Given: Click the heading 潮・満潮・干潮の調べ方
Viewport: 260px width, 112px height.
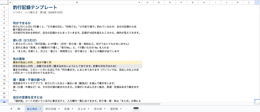Looking at the screenshot, I should (x=29, y=80).
